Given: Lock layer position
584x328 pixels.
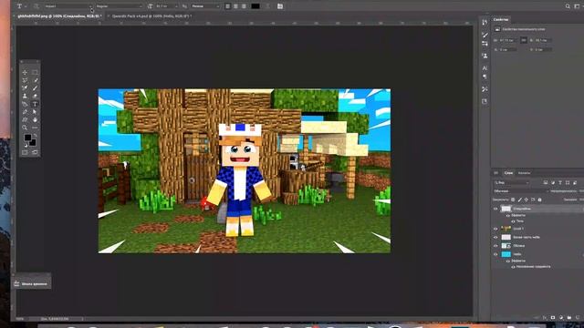Looking at the screenshot, I should coord(527,200).
